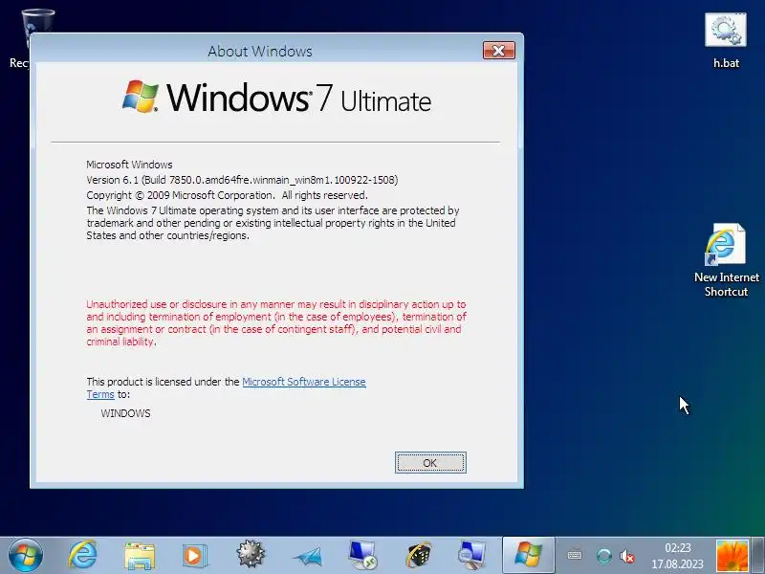Select the h.bat desktop icon
The width and height of the screenshot is (765, 574).
[726, 40]
